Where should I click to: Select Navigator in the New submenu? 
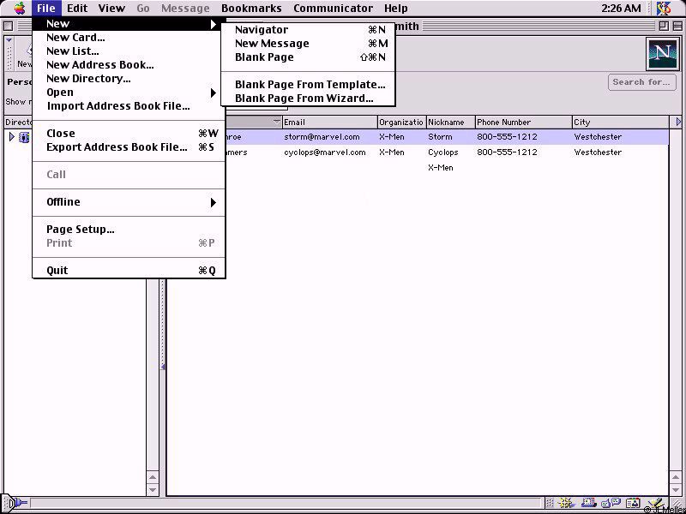tap(262, 30)
